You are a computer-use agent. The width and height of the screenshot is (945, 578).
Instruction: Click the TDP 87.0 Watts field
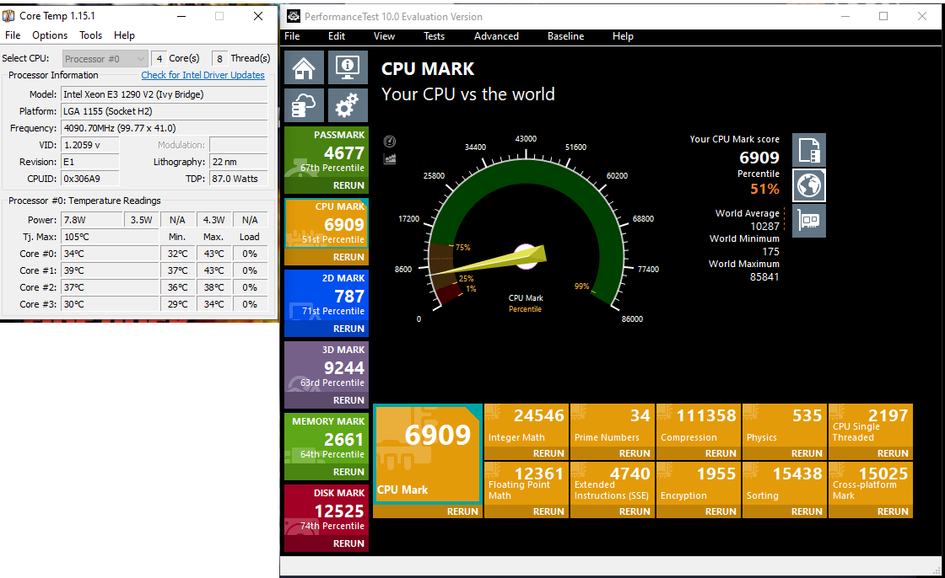click(x=238, y=179)
